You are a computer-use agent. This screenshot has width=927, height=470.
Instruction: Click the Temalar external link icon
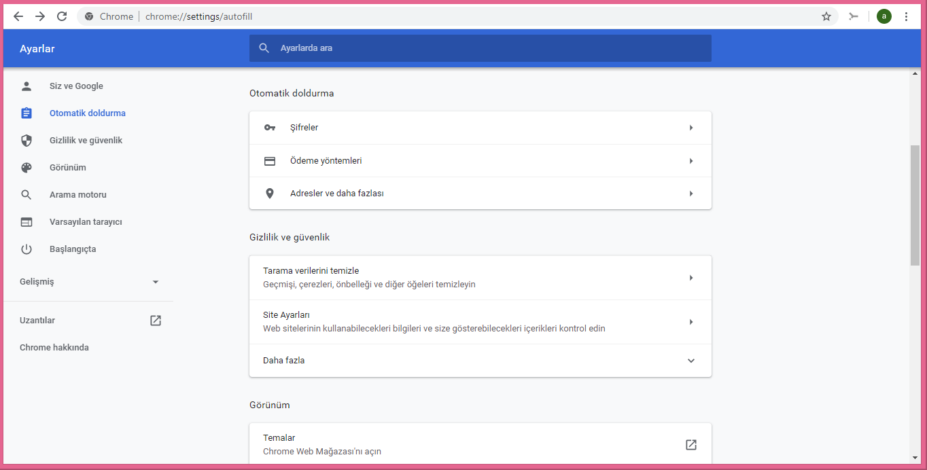coord(690,444)
